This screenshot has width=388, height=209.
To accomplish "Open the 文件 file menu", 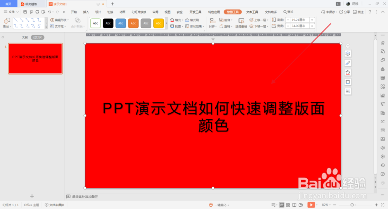I will coord(11,12).
